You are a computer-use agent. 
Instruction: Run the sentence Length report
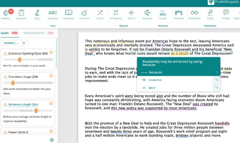point(163,15)
